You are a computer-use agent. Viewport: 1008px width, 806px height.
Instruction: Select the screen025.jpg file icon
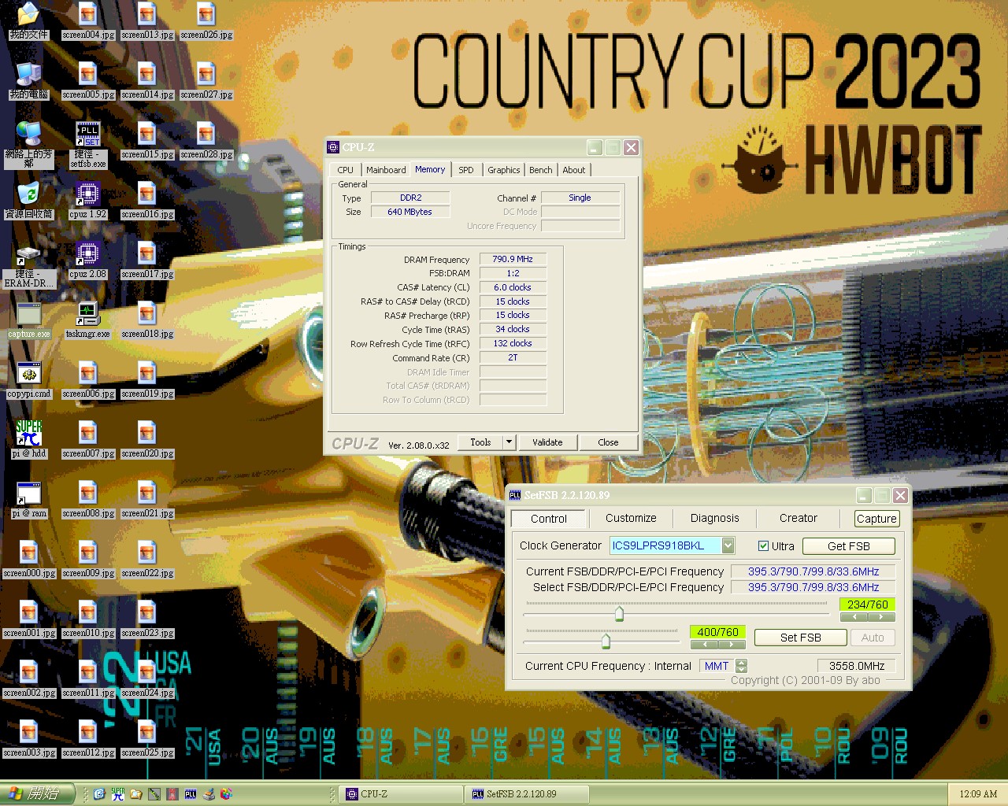point(147,738)
